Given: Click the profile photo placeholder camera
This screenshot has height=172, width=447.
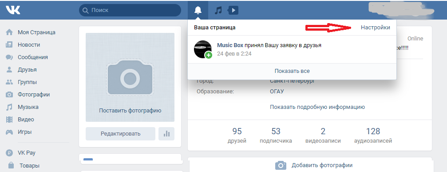Looking at the screenshot, I should (x=130, y=77).
